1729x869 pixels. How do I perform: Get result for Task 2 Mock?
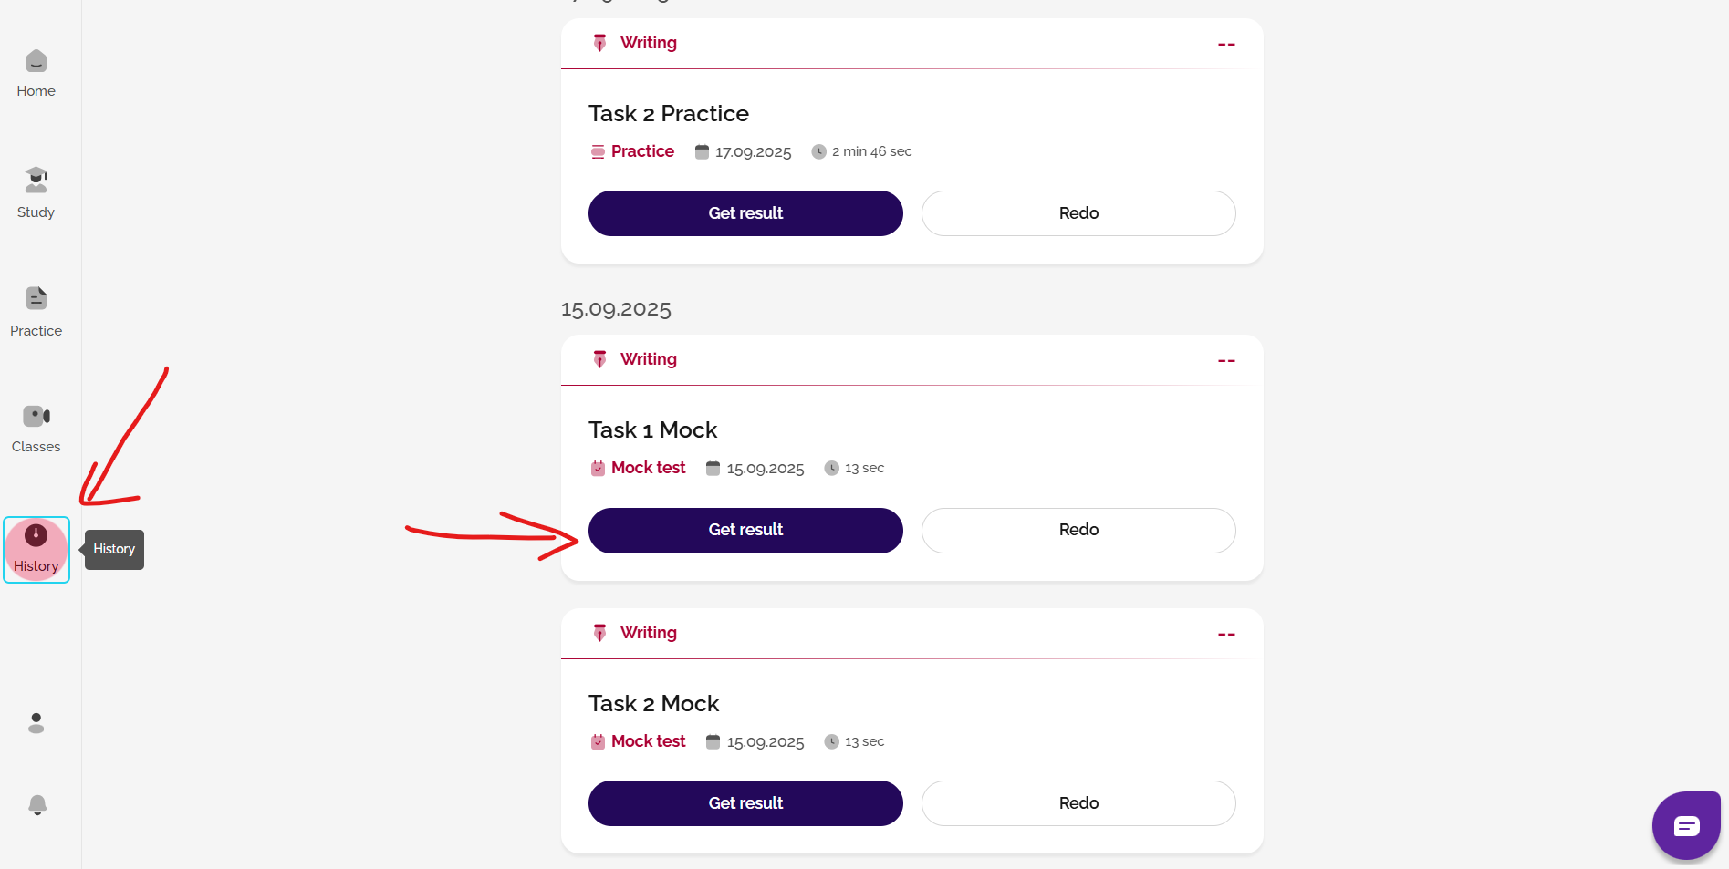(x=745, y=803)
